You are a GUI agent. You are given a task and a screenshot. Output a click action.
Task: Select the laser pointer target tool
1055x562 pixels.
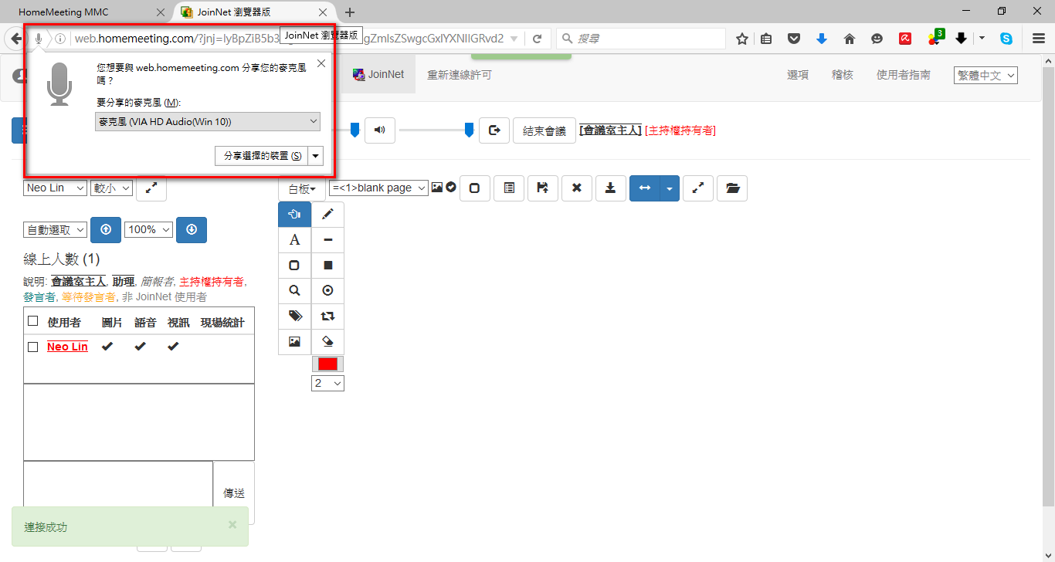pos(327,291)
